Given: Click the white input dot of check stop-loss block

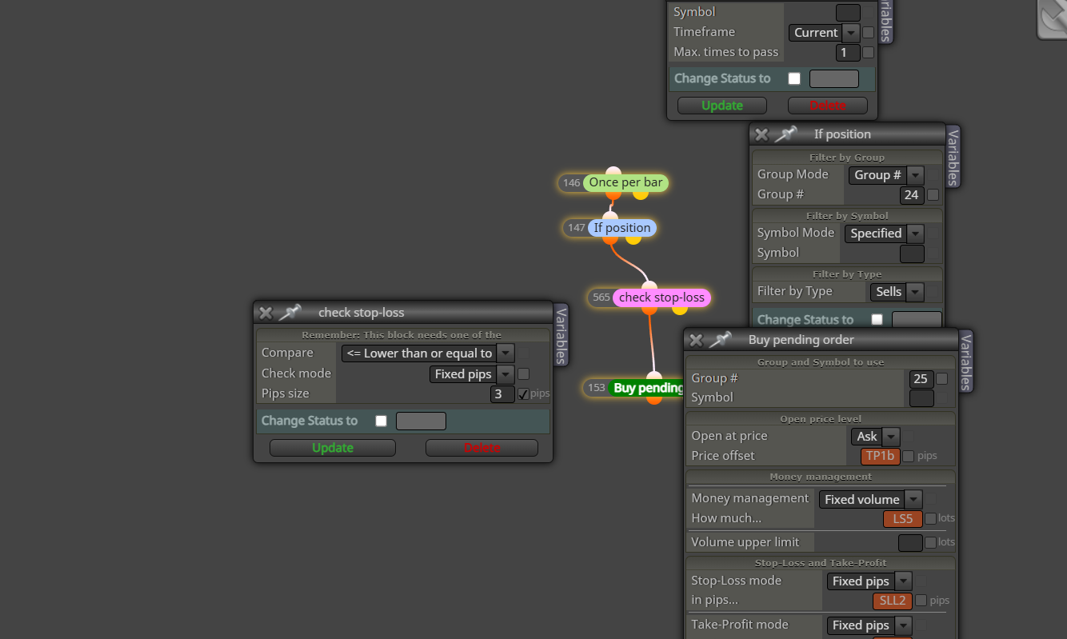Looking at the screenshot, I should 649,286.
